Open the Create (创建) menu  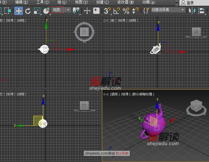(102, 2)
